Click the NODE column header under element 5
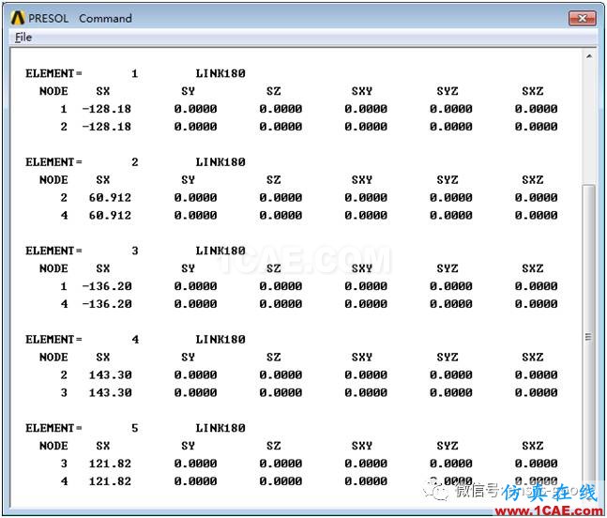 point(53,446)
